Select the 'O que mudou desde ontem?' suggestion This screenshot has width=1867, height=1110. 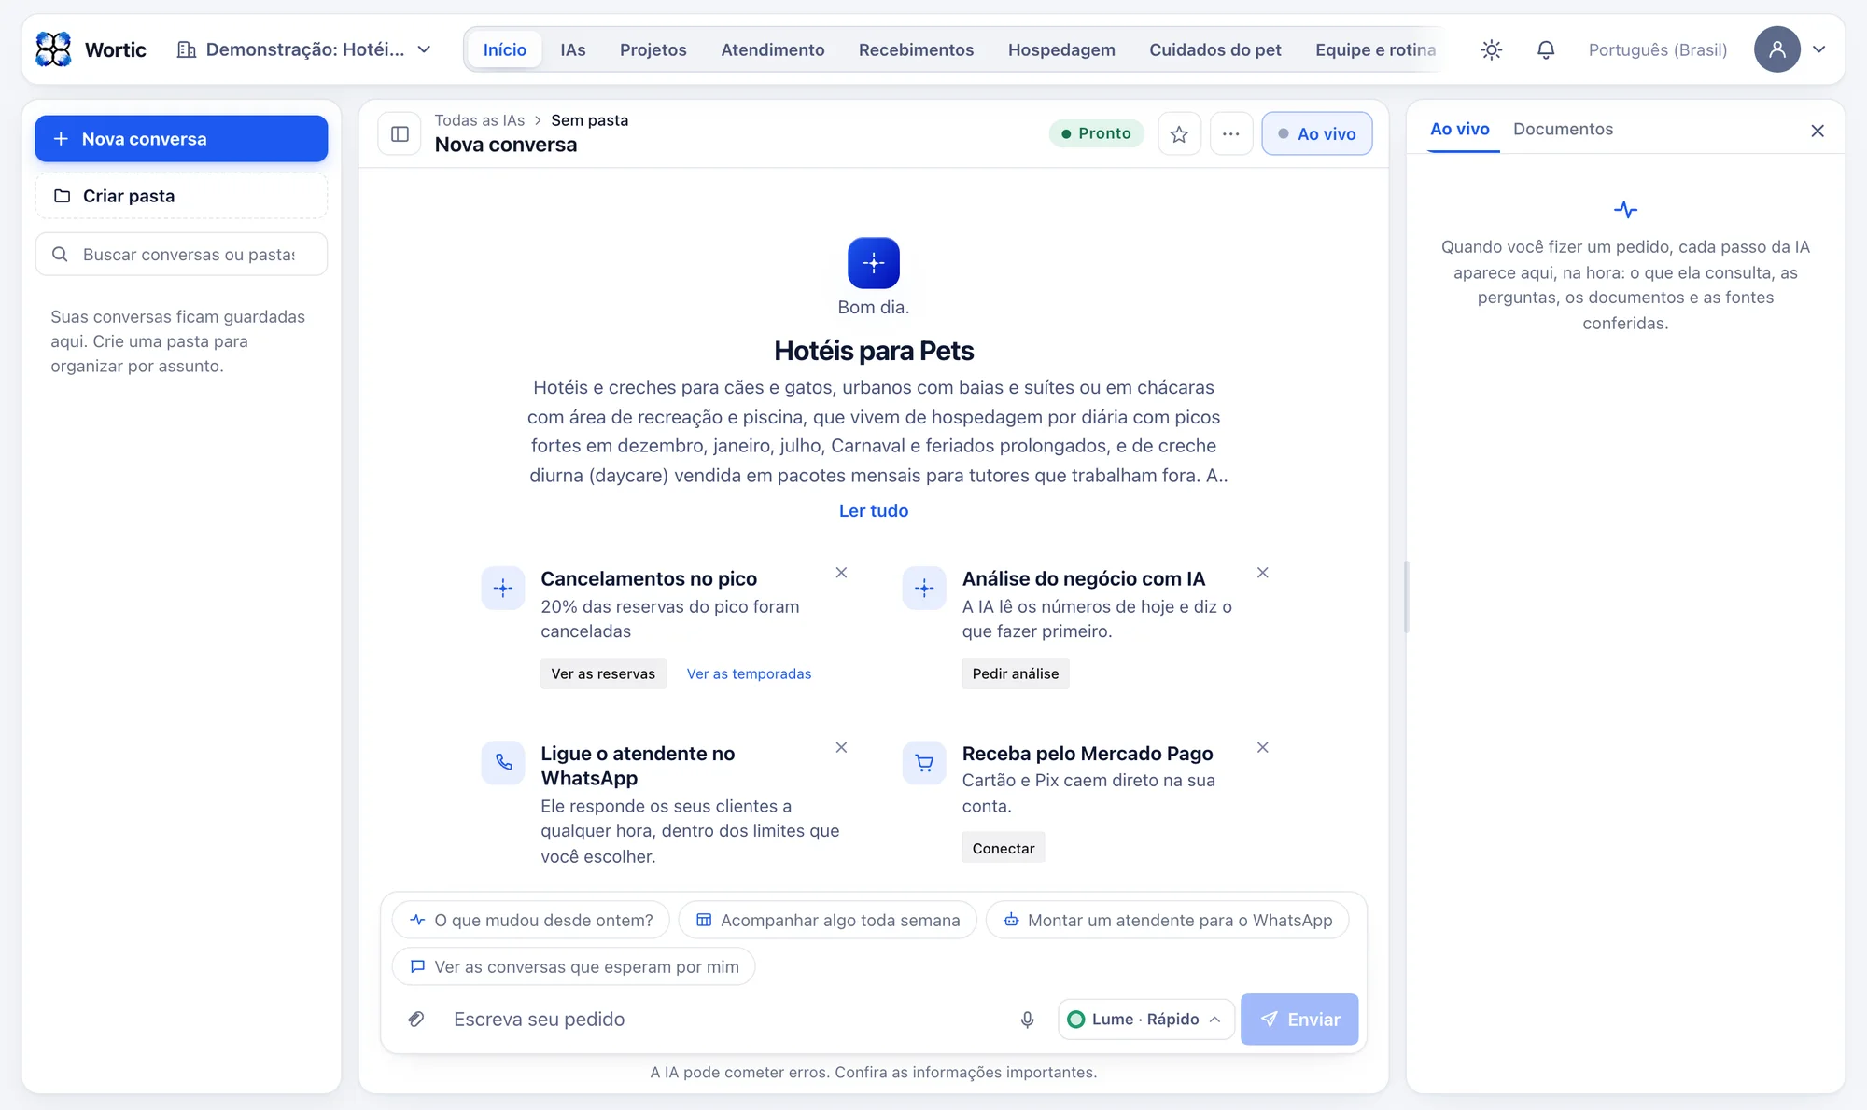(530, 920)
